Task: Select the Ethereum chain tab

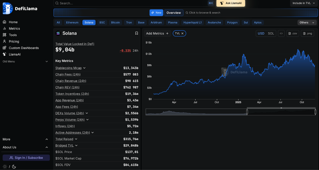Action: 72,22
